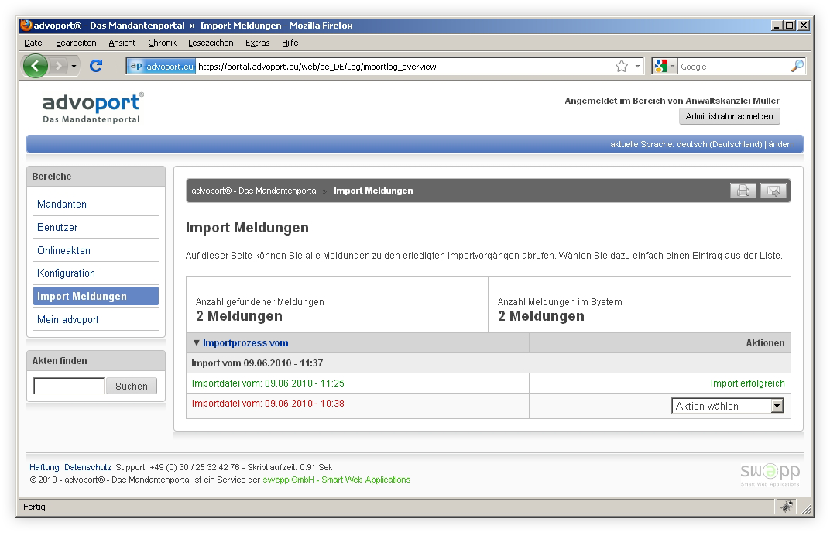Open the Datei menu
This screenshot has width=830, height=533.
click(x=34, y=43)
